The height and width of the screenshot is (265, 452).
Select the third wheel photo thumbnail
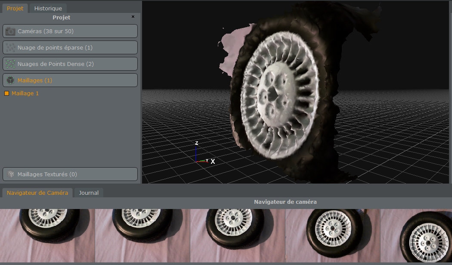click(238, 236)
